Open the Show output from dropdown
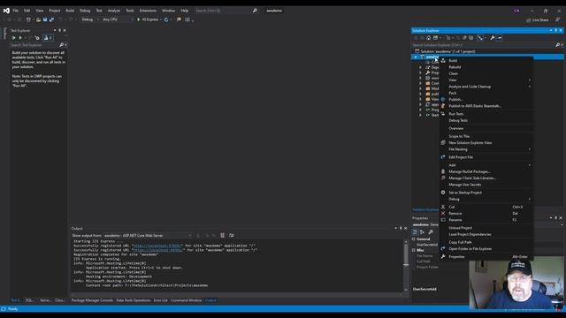This screenshot has height=318, width=566. coord(148,236)
